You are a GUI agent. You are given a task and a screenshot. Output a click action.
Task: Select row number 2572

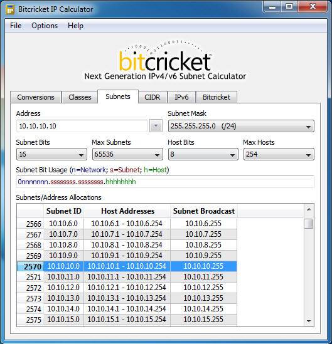[x=31, y=288]
